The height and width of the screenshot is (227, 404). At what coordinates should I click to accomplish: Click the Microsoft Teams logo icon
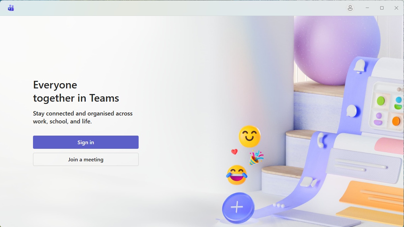click(11, 8)
